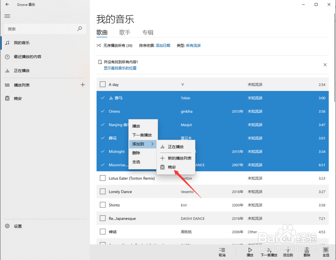Add songs to 晚安 in submenu

coord(176,167)
